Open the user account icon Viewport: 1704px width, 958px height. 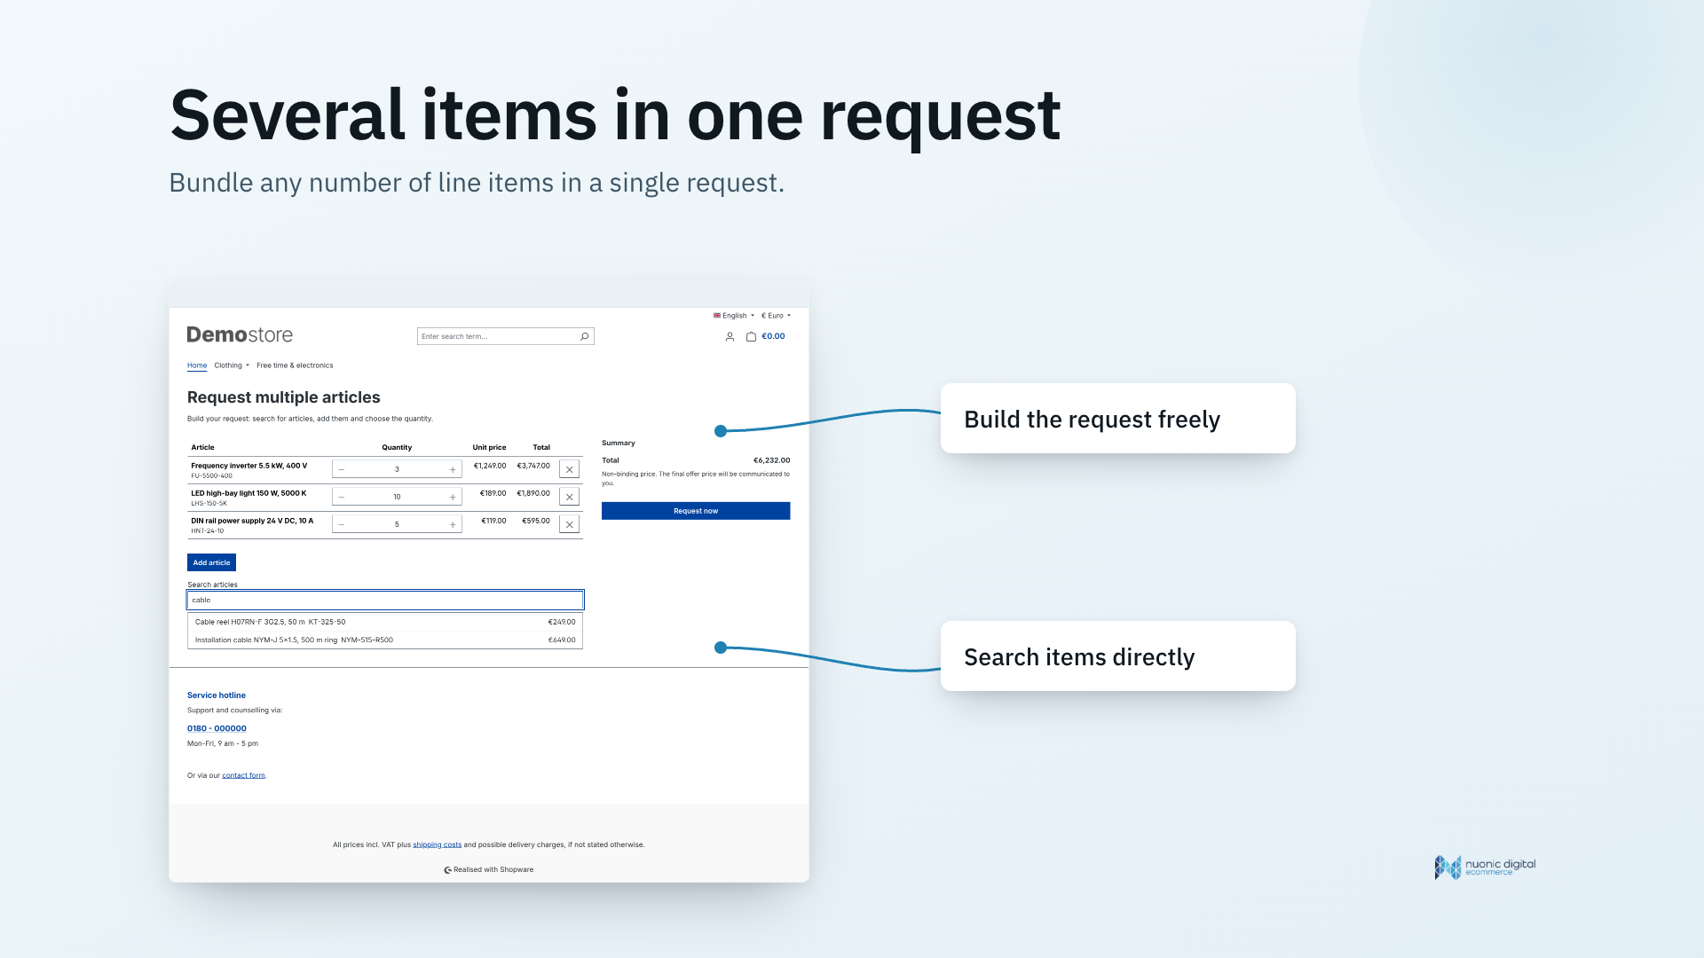click(x=730, y=337)
